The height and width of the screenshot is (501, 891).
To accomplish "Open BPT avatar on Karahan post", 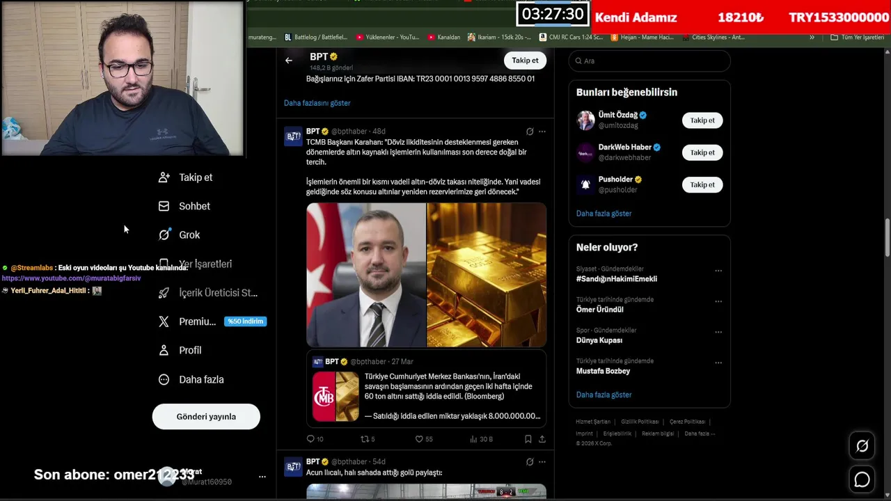I will [293, 136].
